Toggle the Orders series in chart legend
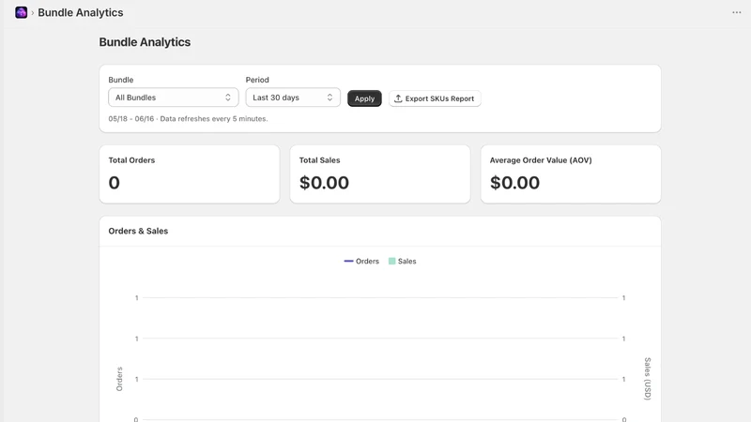 click(361, 262)
